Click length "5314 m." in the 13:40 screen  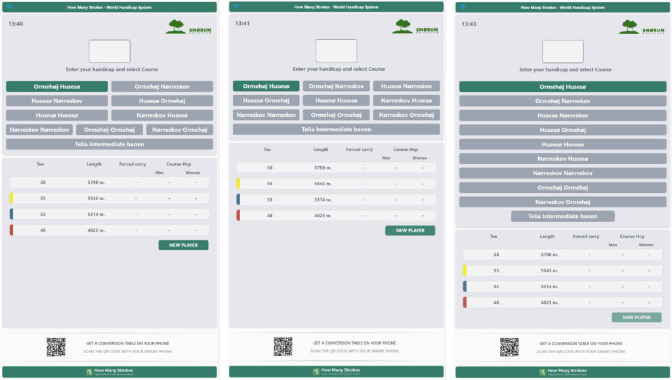(x=96, y=214)
